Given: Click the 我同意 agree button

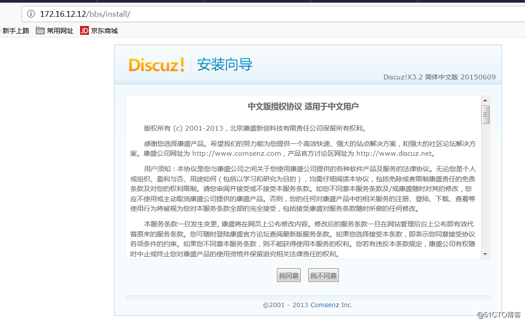Looking at the screenshot, I should click(289, 275).
